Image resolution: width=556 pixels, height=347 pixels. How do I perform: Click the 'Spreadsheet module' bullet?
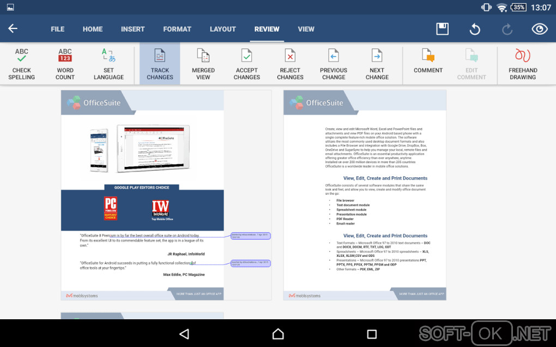[351, 210]
